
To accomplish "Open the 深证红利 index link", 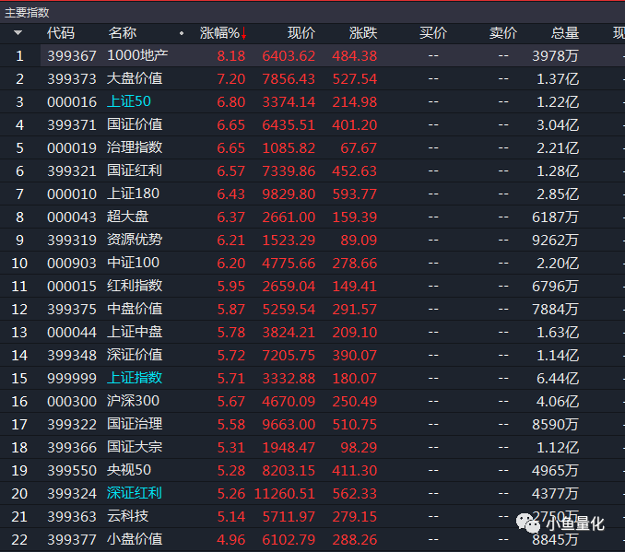I will pos(135,493).
